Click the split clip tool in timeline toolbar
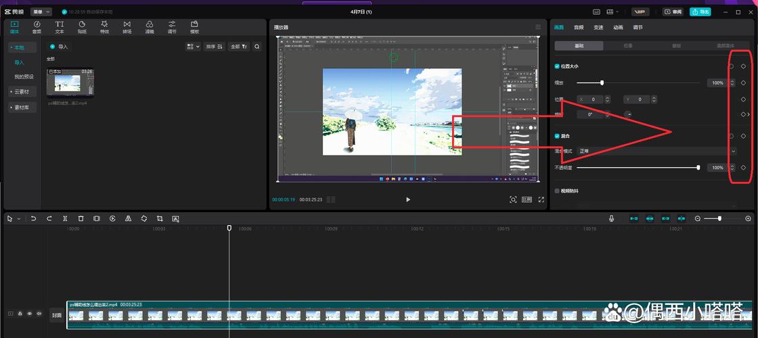Screen dimensions: 758x338 coord(65,218)
